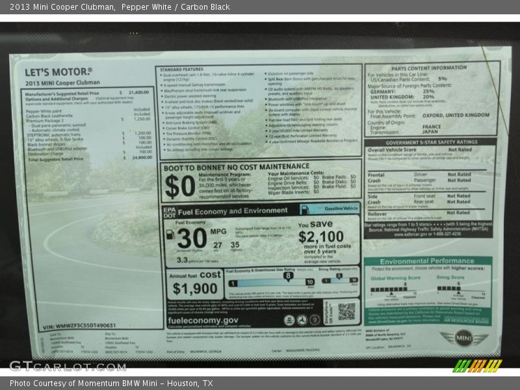This screenshot has height=390, width=520.
Task: Click the MSRP value 21,400.00
Action: [138, 92]
